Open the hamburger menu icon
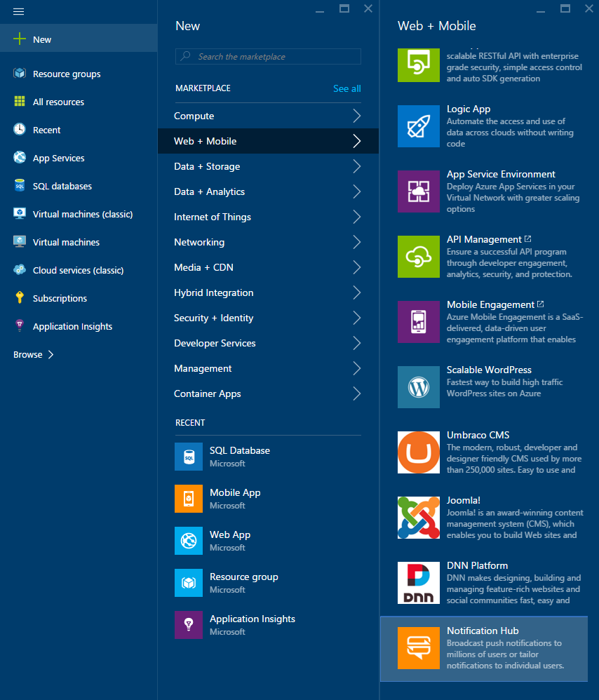 (18, 12)
